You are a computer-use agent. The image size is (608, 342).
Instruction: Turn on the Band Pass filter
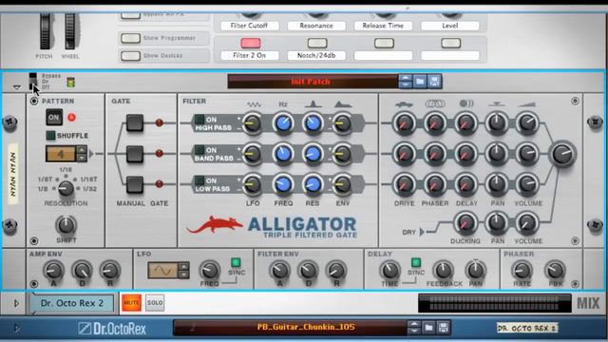199,150
